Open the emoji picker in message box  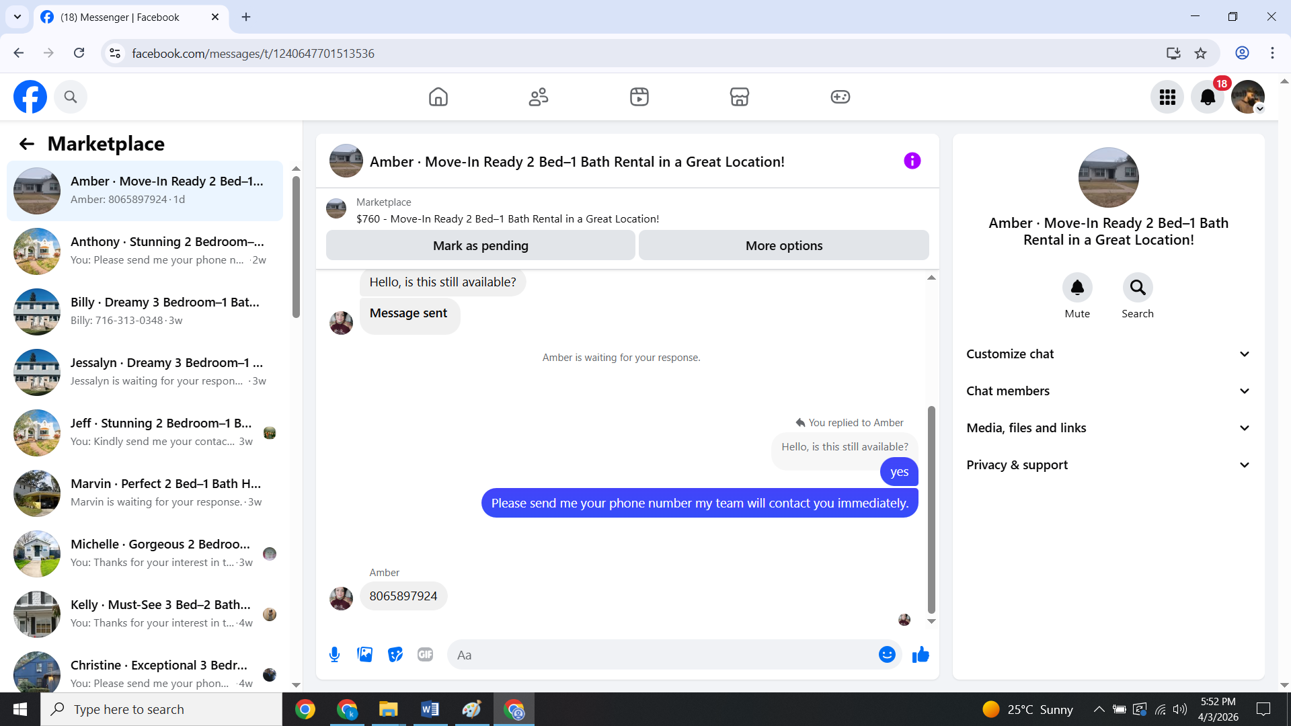pyautogui.click(x=887, y=655)
